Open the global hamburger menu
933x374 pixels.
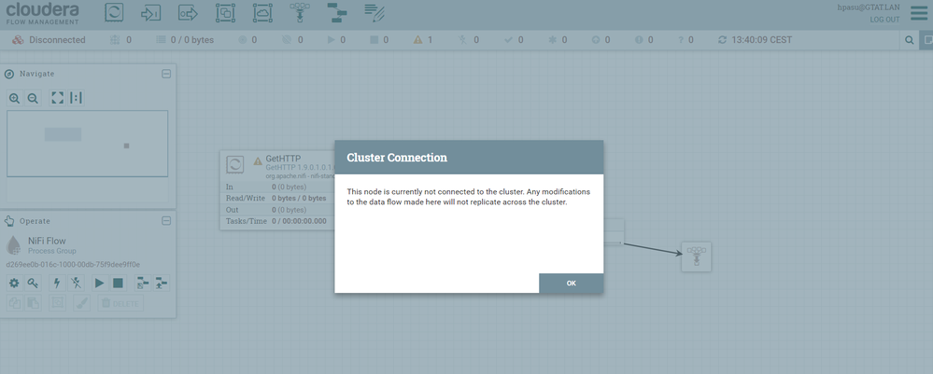tap(919, 13)
